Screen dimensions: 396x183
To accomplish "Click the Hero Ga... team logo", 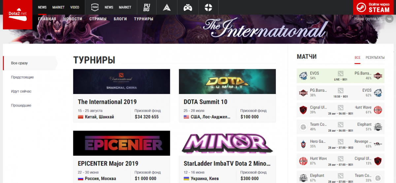I will (303, 144).
